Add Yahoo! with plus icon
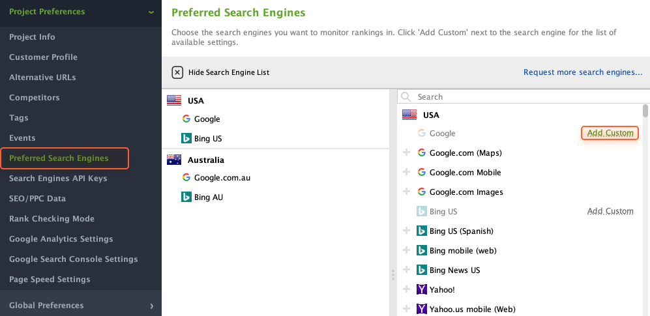Screen dimensions: 650x316 407,289
